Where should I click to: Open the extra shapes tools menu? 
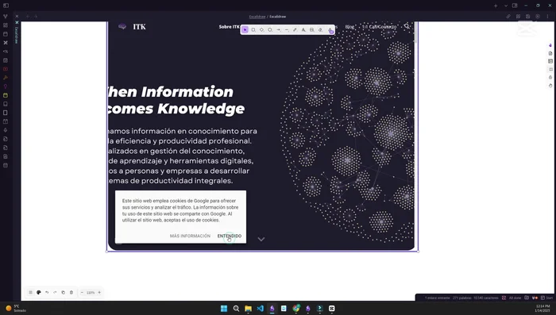330,30
